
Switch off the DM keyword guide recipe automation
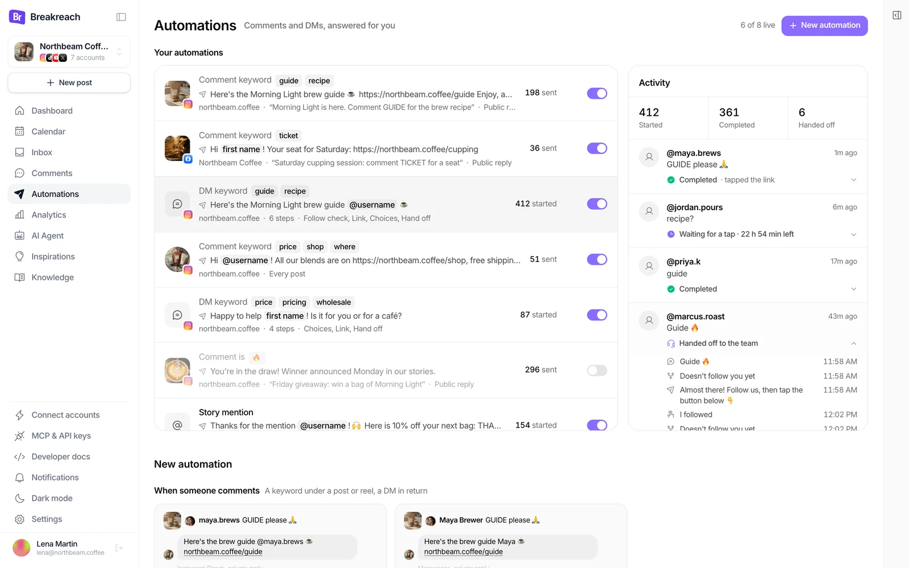[x=597, y=204]
